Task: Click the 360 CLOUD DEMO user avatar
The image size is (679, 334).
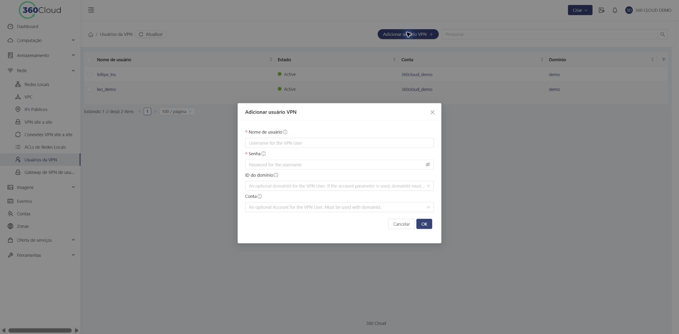Action: 629,10
